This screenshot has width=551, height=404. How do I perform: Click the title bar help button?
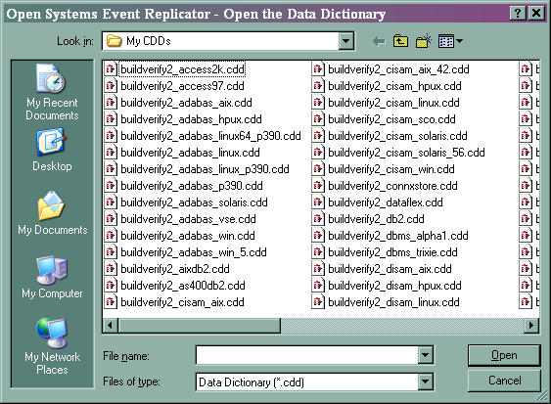pyautogui.click(x=518, y=14)
